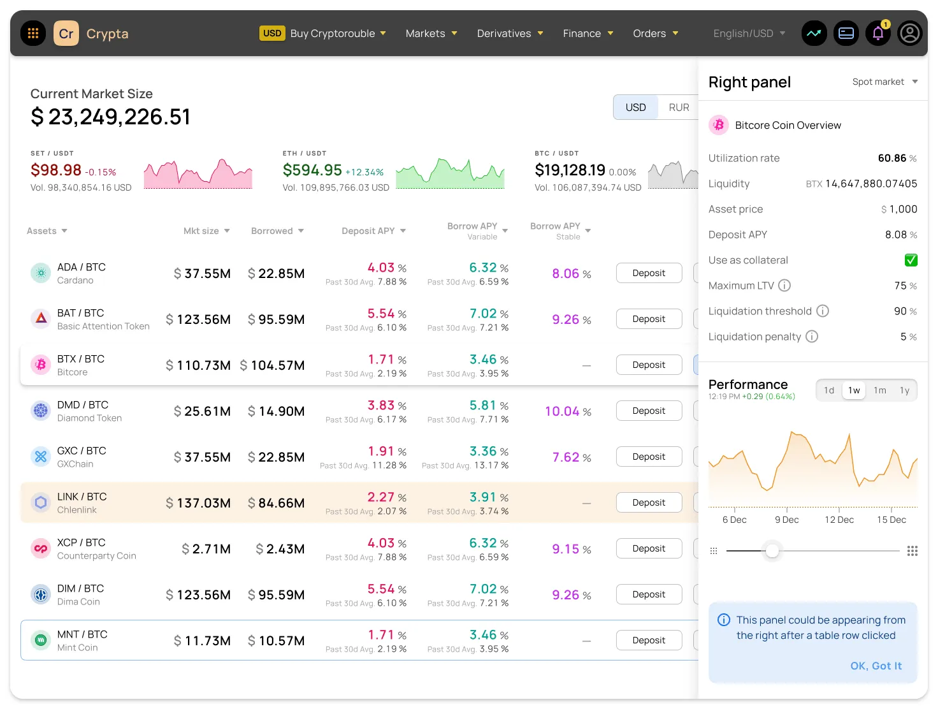Open the wallet card icon

tap(846, 33)
